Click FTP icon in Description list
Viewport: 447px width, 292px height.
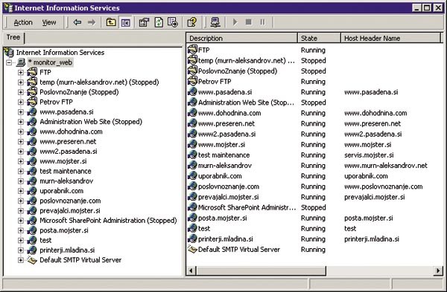(192, 50)
